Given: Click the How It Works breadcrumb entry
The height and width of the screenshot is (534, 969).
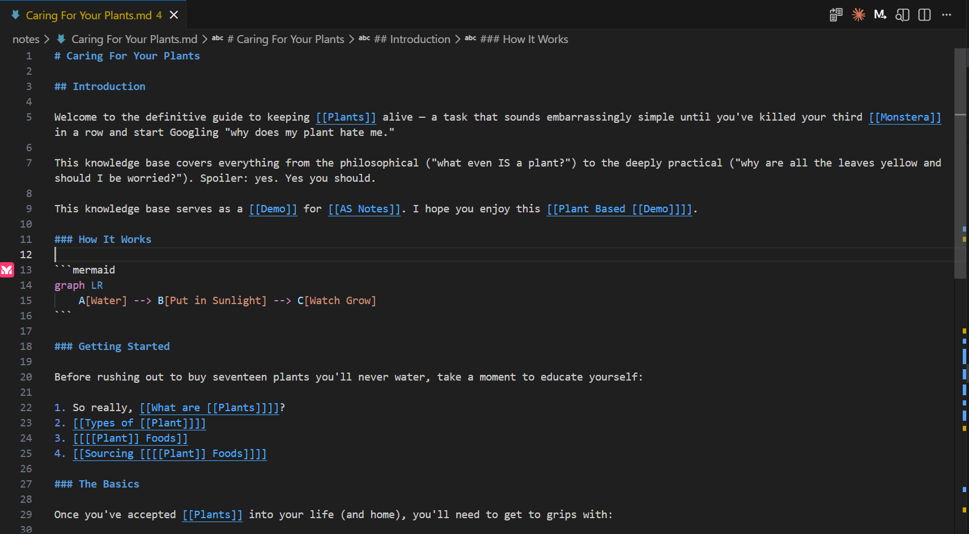Looking at the screenshot, I should tap(524, 39).
